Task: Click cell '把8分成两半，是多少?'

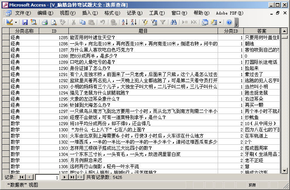Action: (143, 56)
